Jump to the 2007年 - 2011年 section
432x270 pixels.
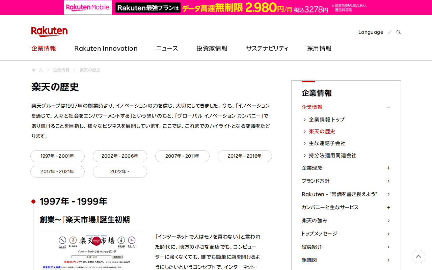pyautogui.click(x=182, y=156)
